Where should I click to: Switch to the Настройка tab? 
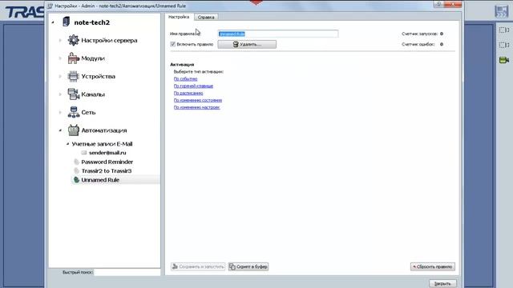pyautogui.click(x=179, y=17)
